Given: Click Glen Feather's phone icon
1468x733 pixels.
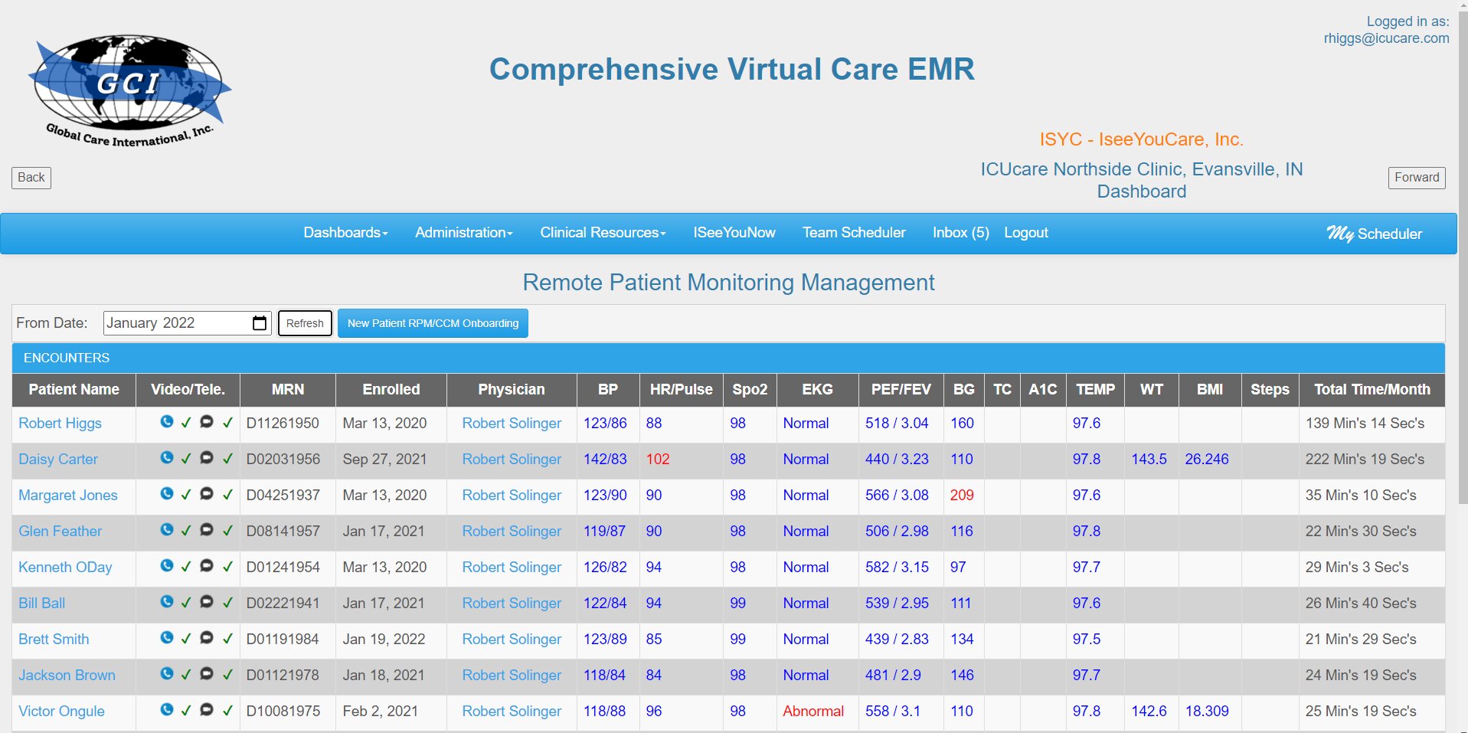Looking at the screenshot, I should [x=166, y=529].
